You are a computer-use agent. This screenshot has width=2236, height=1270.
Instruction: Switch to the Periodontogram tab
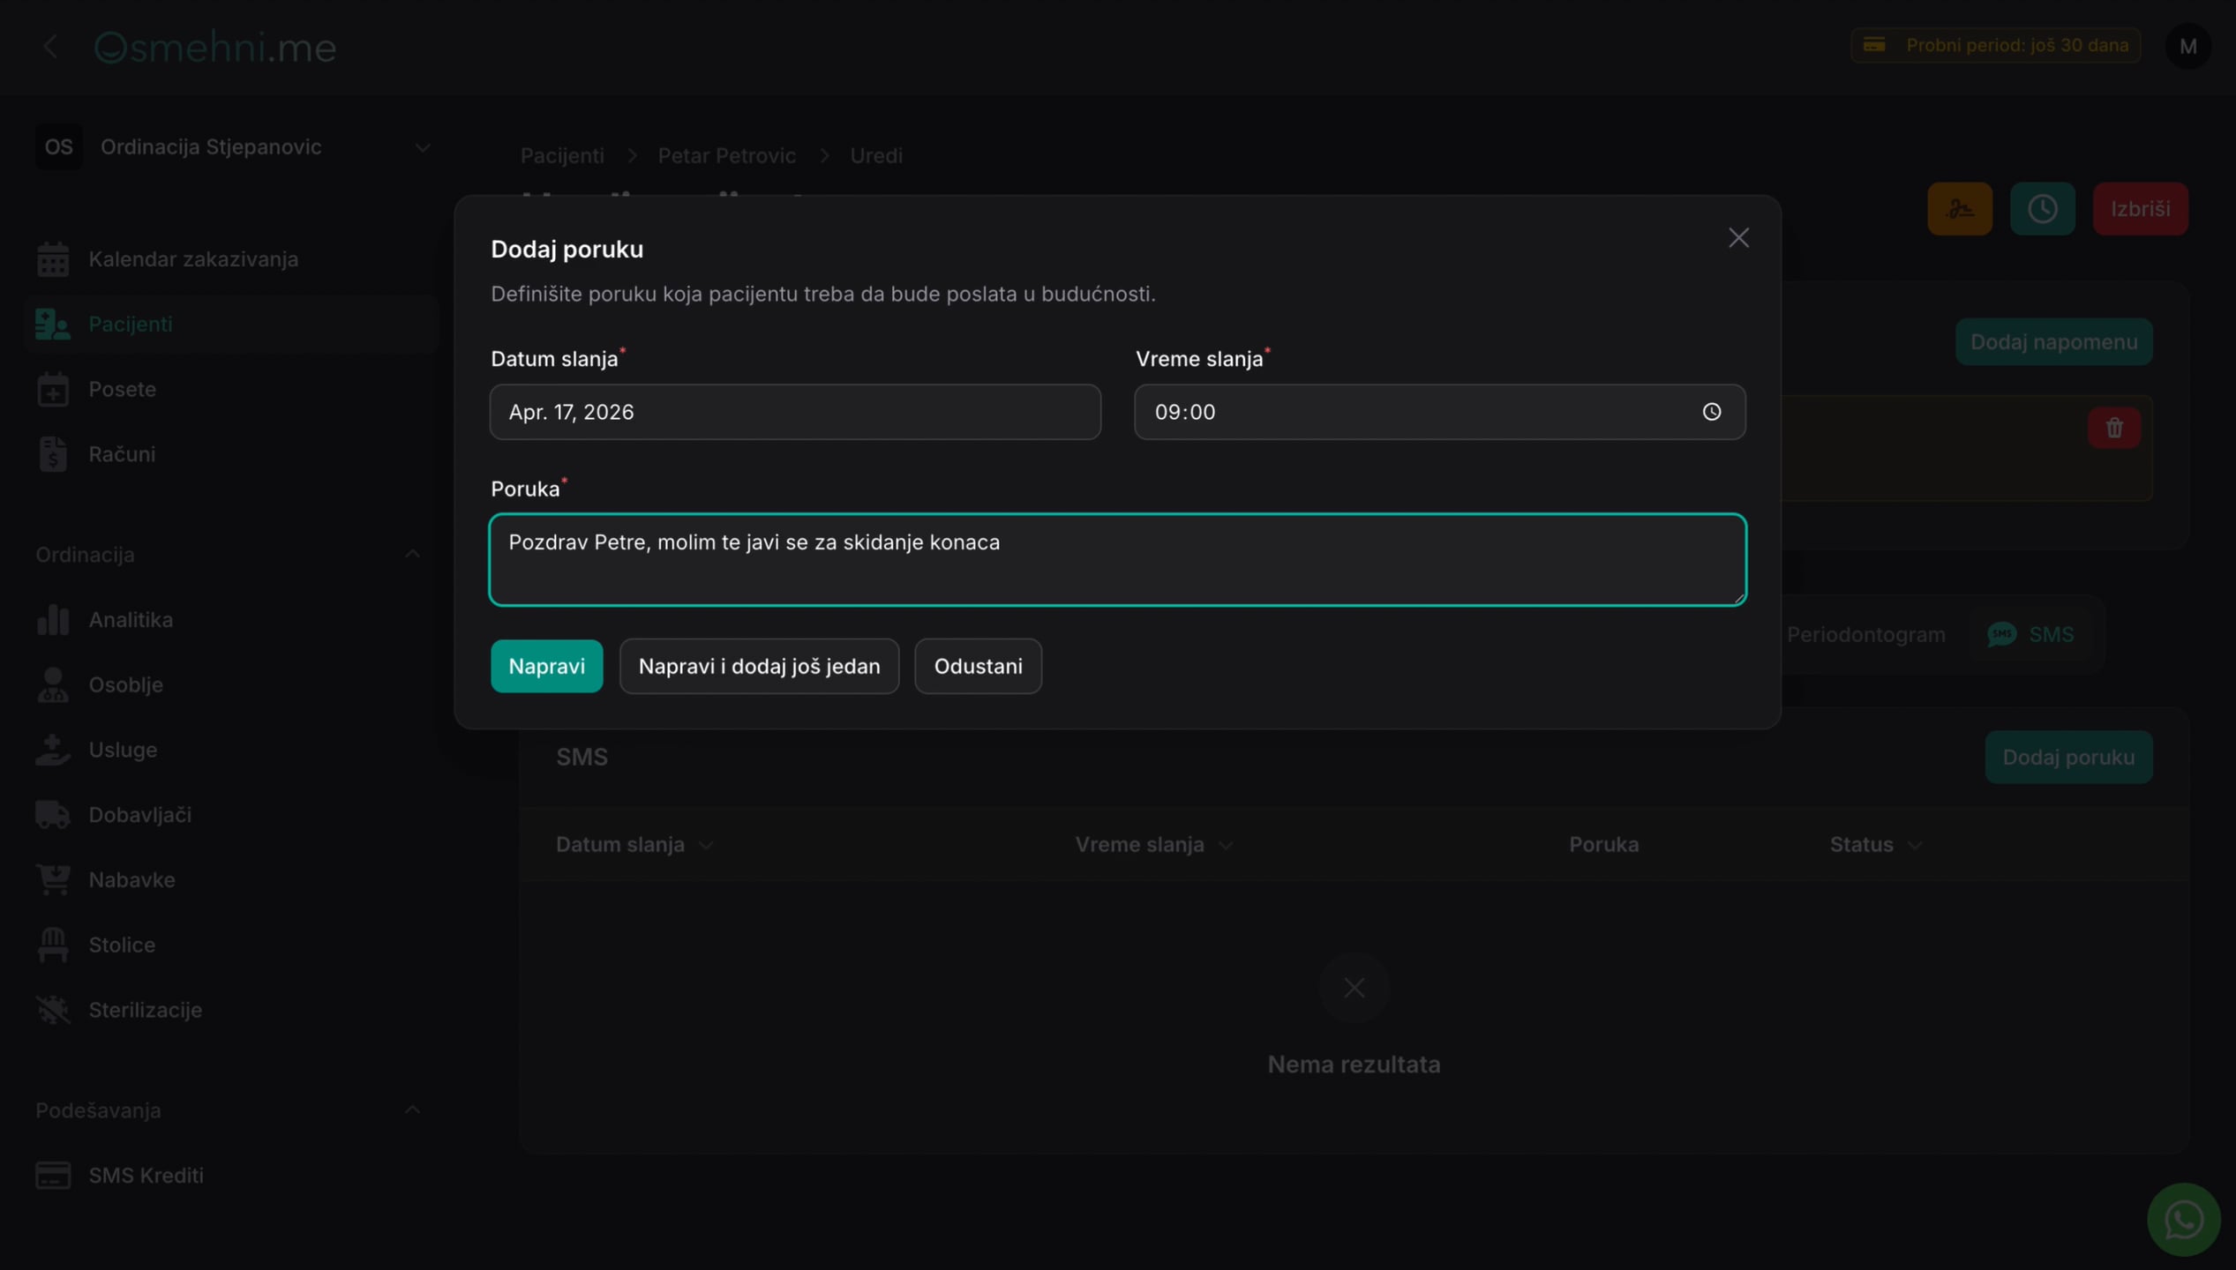pyautogui.click(x=1865, y=634)
